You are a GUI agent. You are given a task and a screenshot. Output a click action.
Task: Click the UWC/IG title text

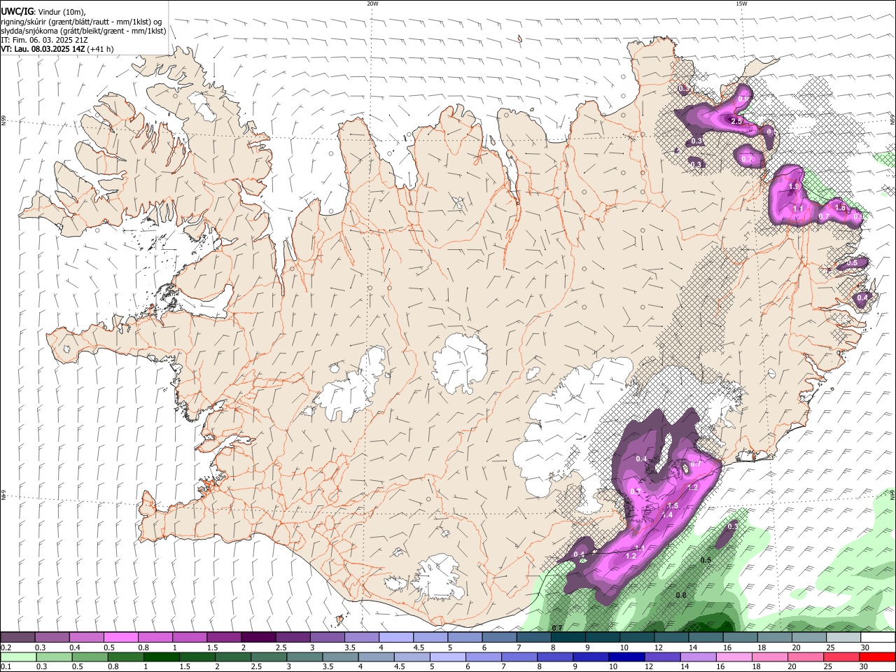[x=17, y=11]
